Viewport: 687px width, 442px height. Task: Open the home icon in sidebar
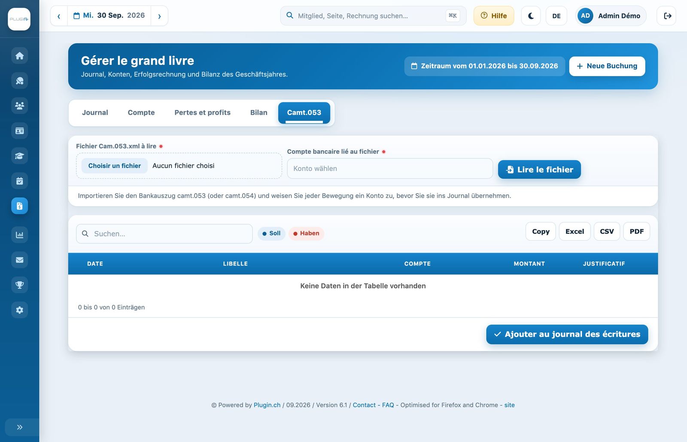(x=19, y=56)
